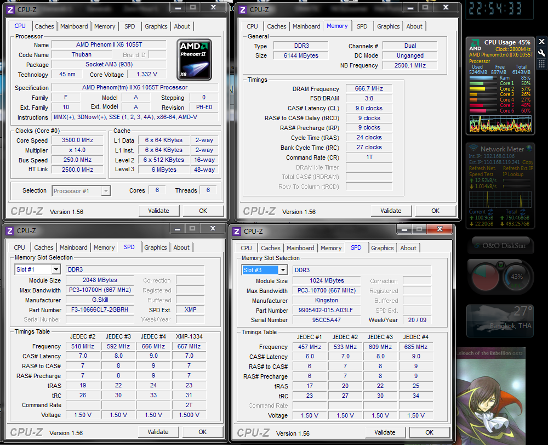Switch to CPU tab in the Memory-tab window
The image size is (548, 445).
[252, 26]
